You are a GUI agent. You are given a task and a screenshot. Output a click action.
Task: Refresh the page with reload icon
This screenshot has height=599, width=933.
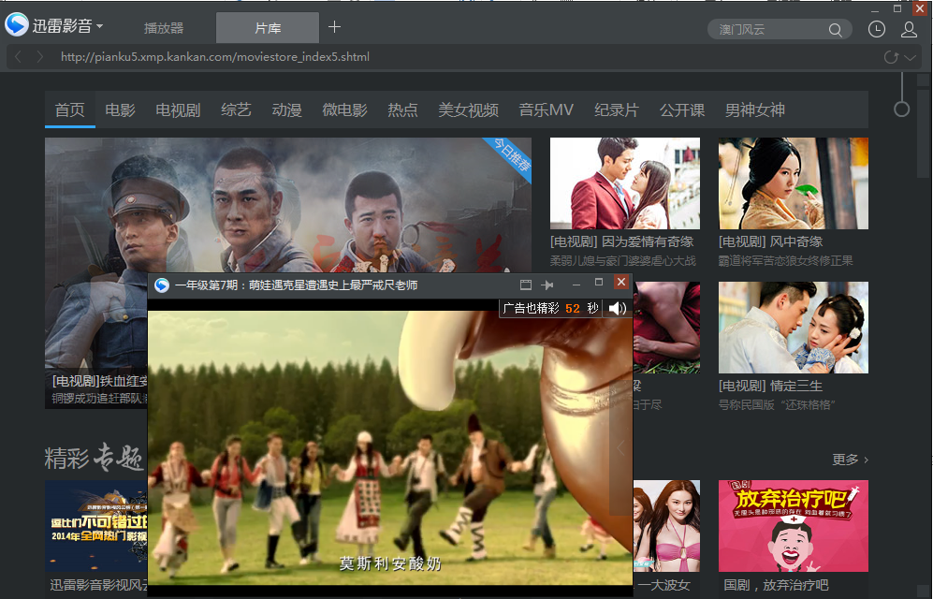coord(891,57)
